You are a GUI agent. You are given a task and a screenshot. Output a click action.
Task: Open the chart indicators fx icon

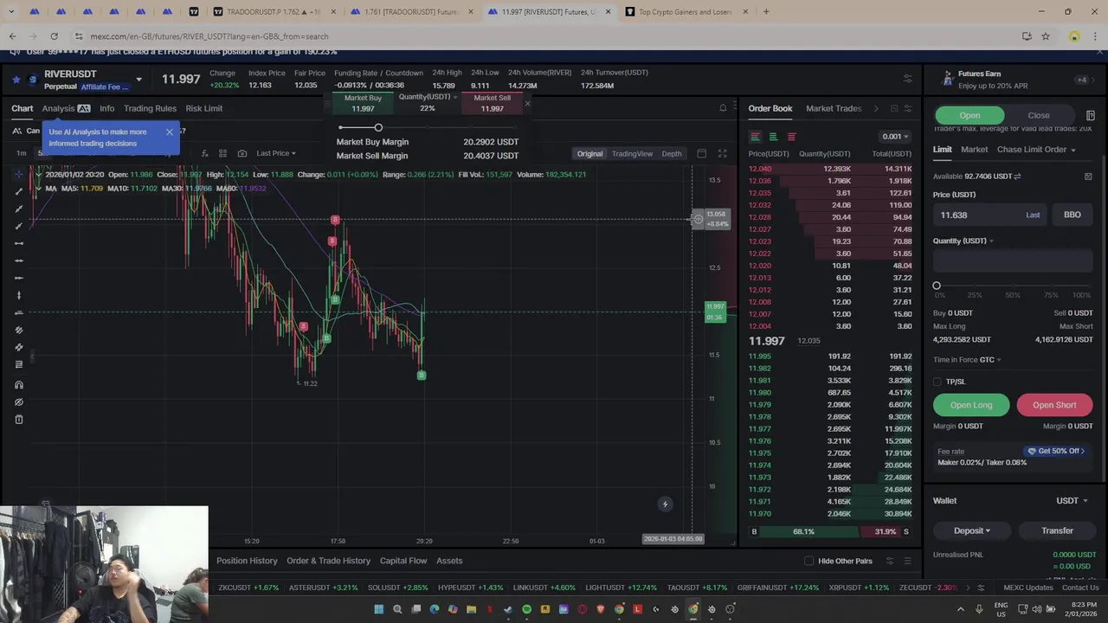[204, 153]
